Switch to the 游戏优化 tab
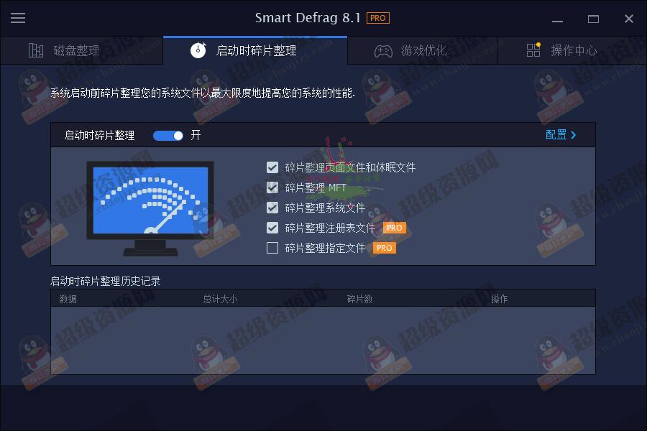 tap(423, 50)
